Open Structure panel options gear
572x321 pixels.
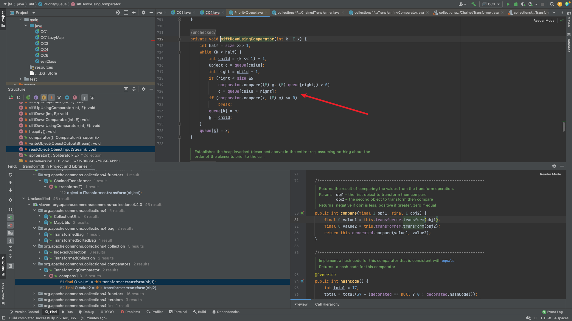[x=144, y=89]
